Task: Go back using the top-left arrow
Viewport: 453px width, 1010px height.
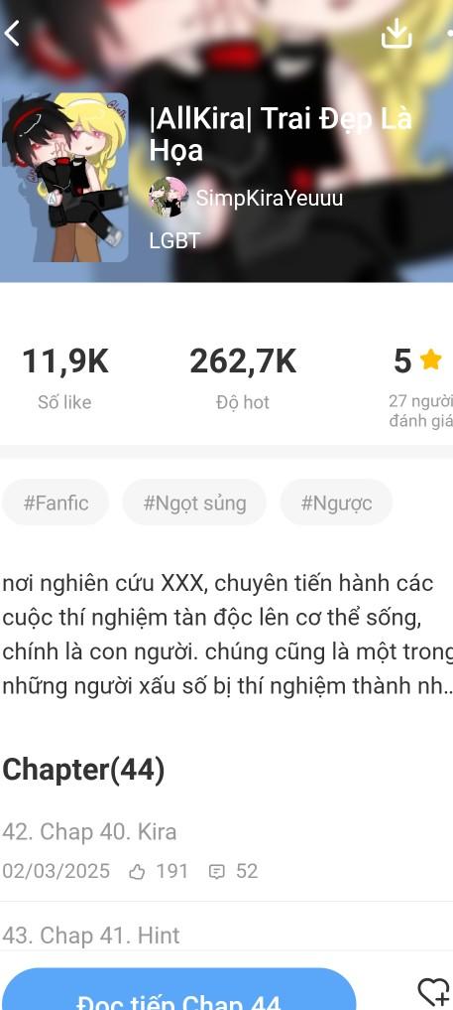Action: (12, 33)
